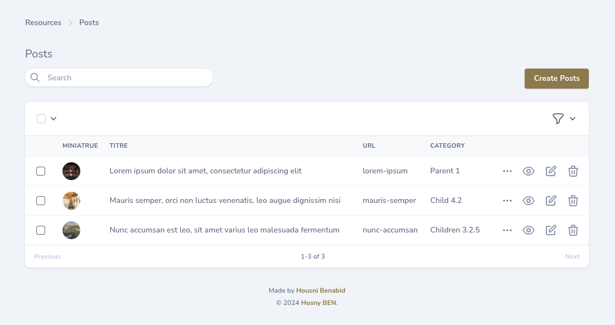Click the filter funnel icon
The image size is (615, 325).
click(558, 118)
